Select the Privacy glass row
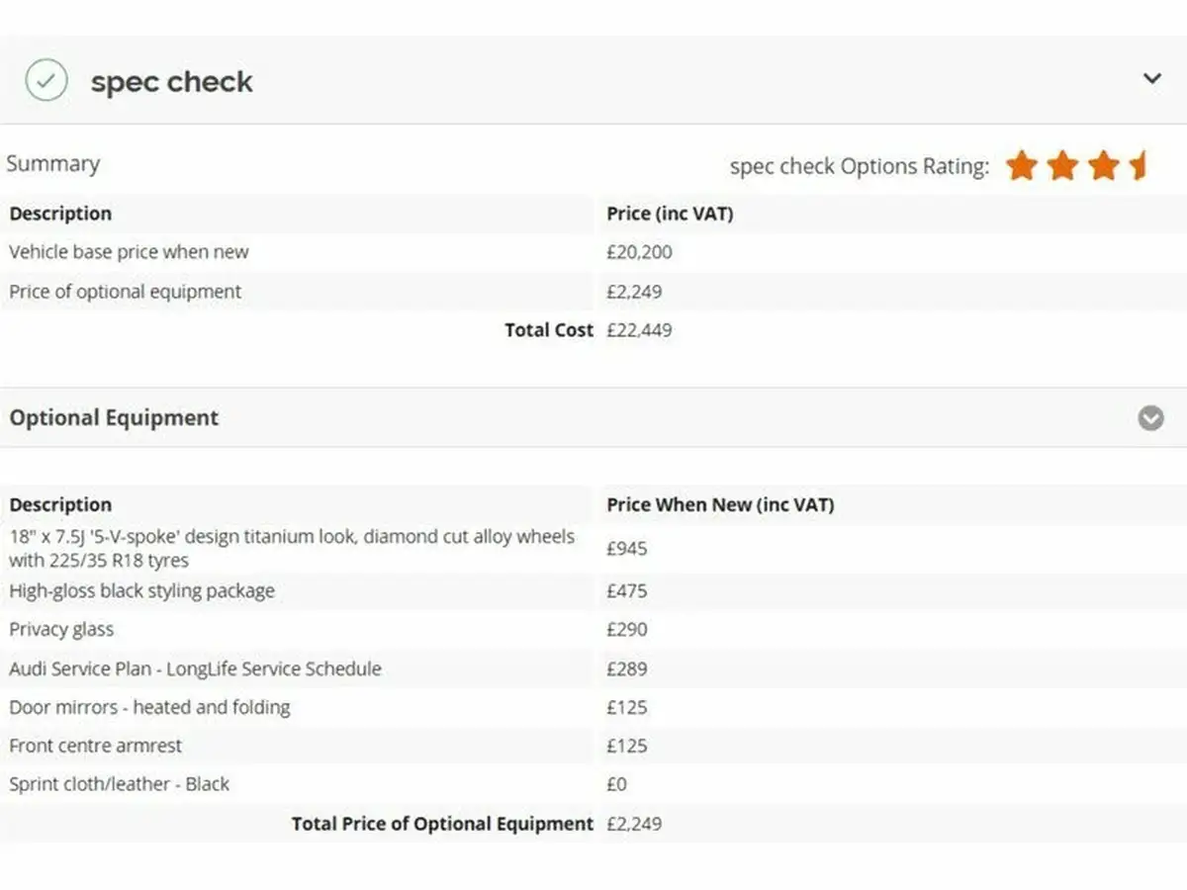 click(593, 630)
